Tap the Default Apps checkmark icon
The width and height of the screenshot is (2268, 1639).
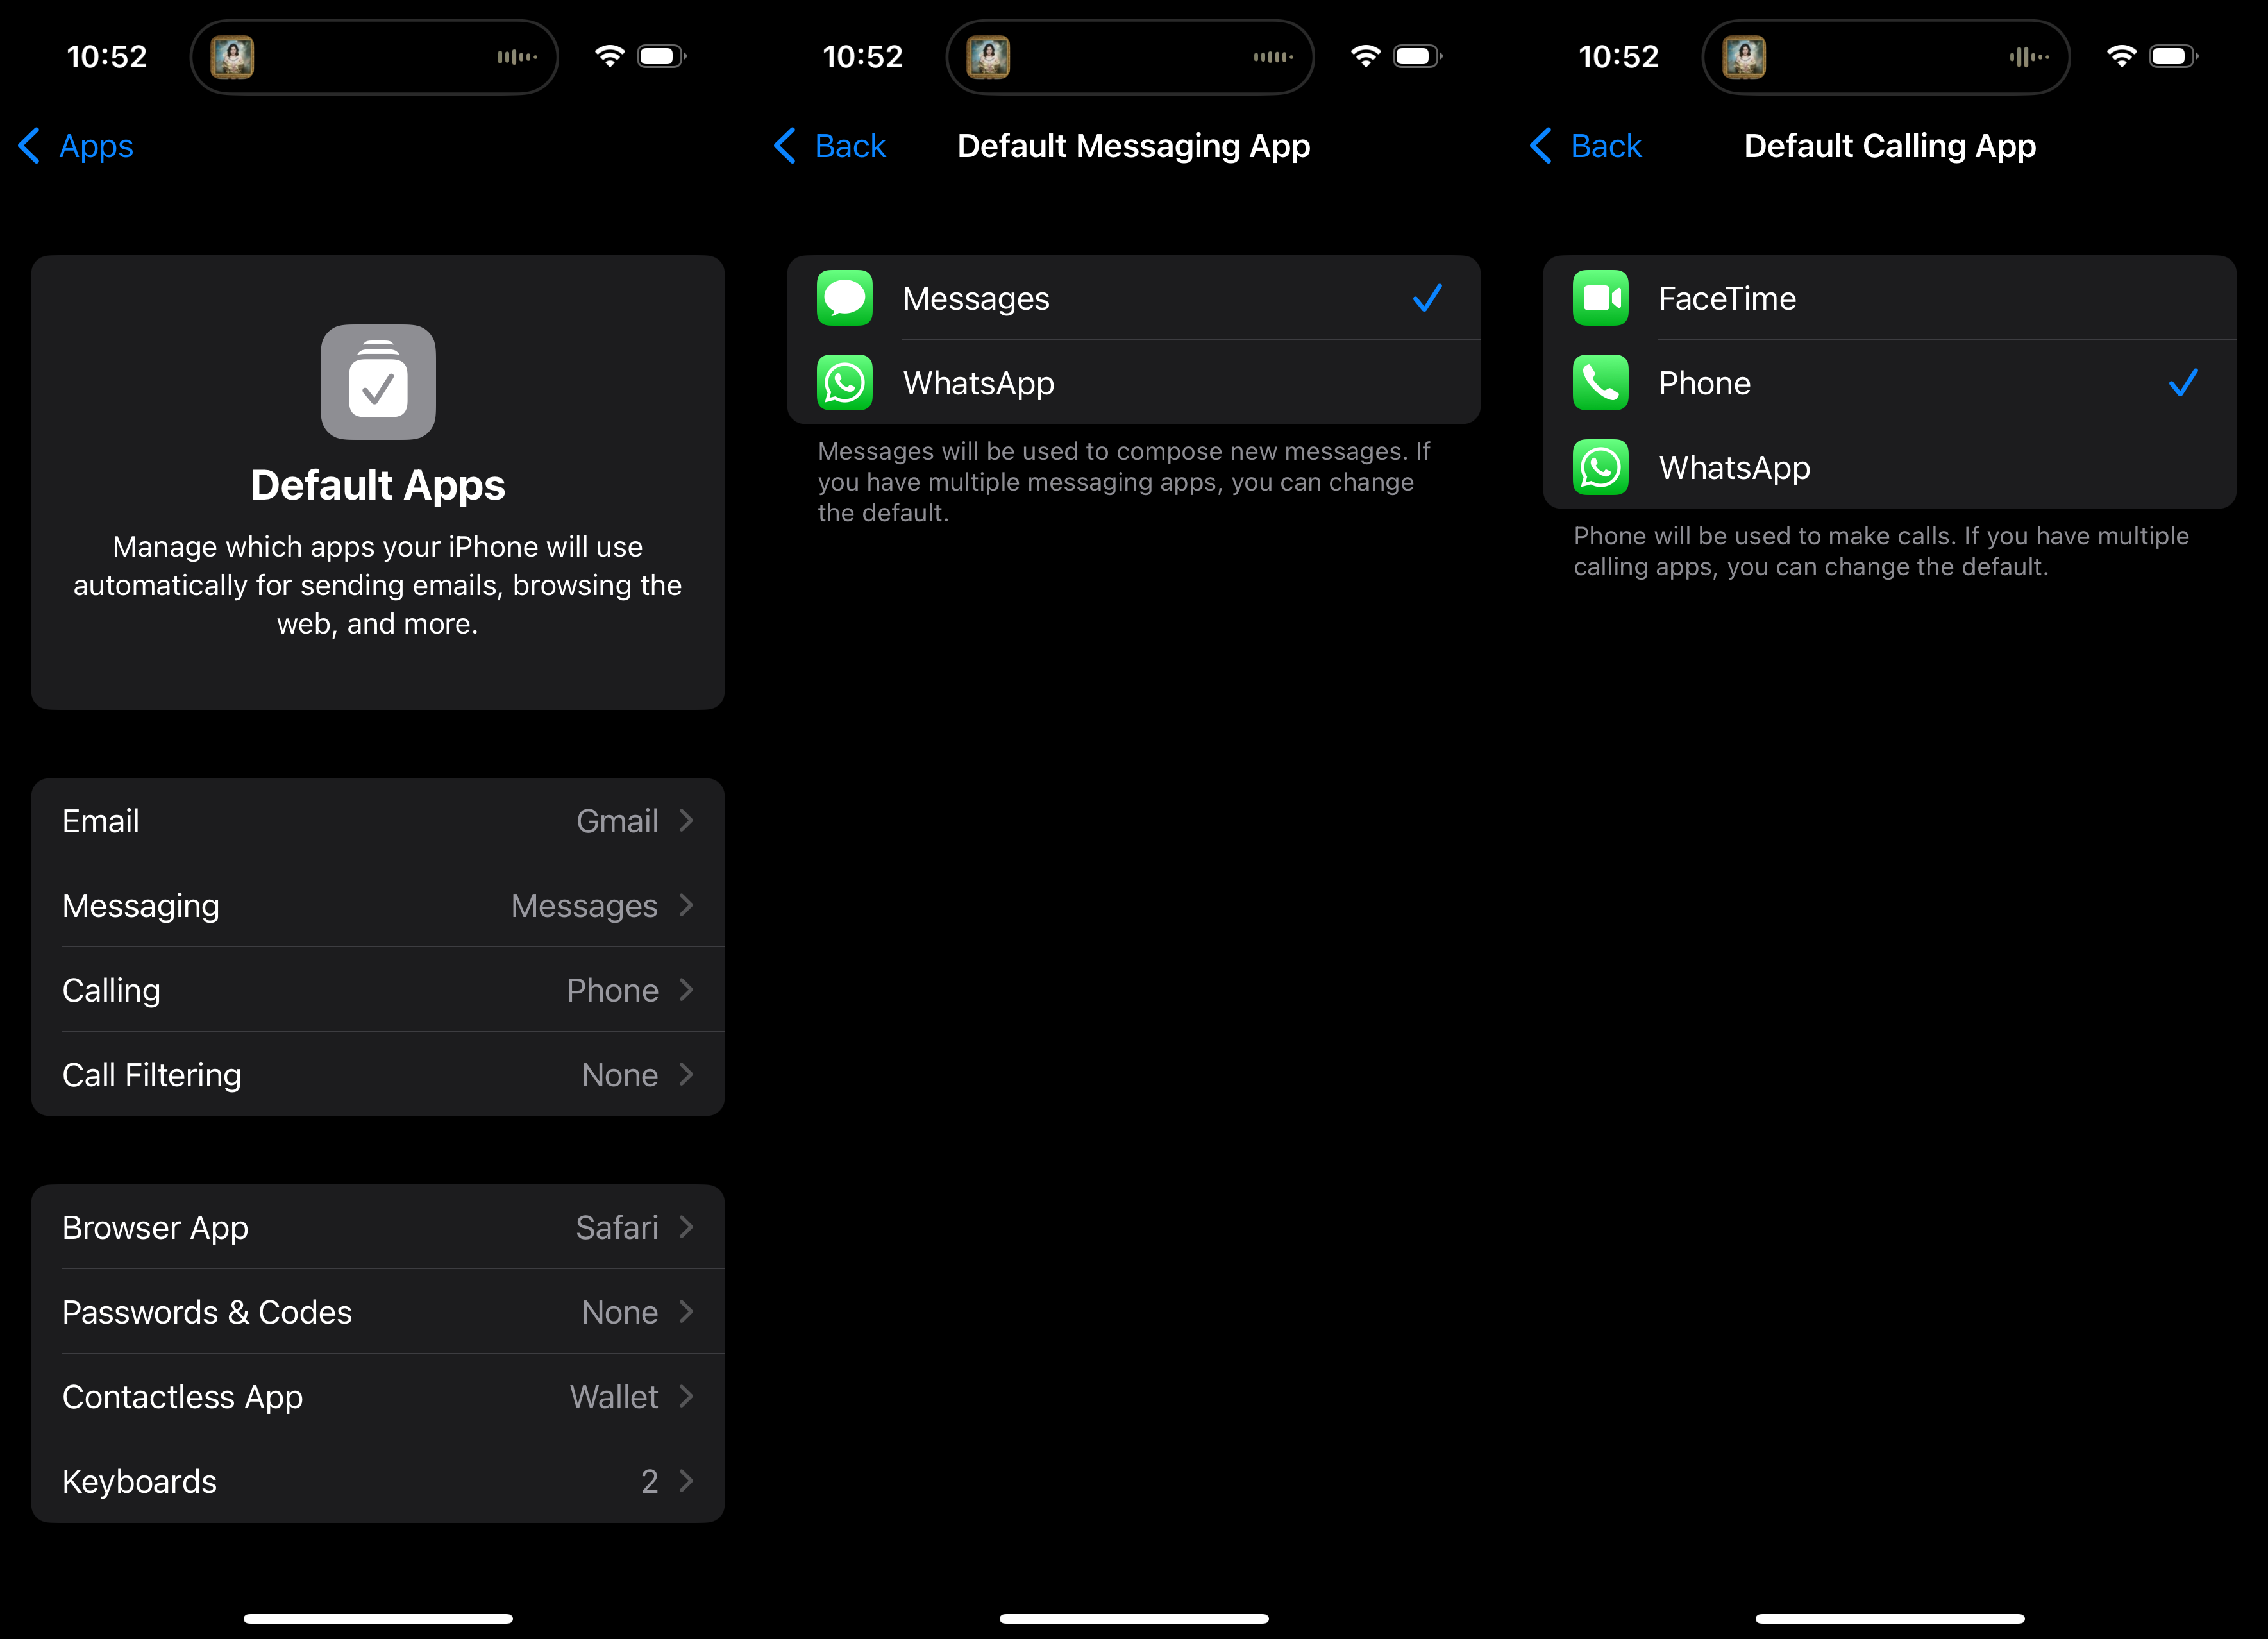click(378, 382)
